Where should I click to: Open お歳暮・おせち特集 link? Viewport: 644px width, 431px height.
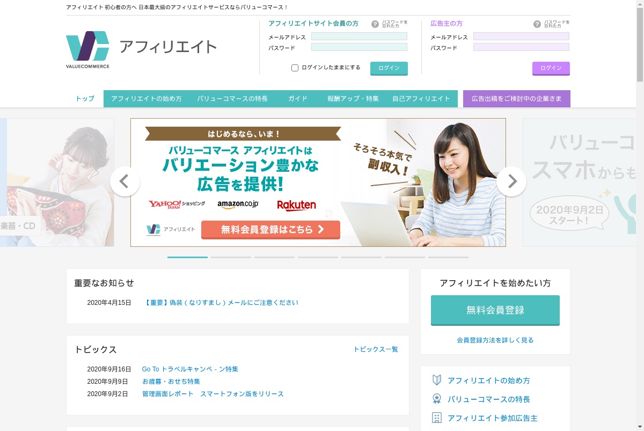pyautogui.click(x=171, y=382)
